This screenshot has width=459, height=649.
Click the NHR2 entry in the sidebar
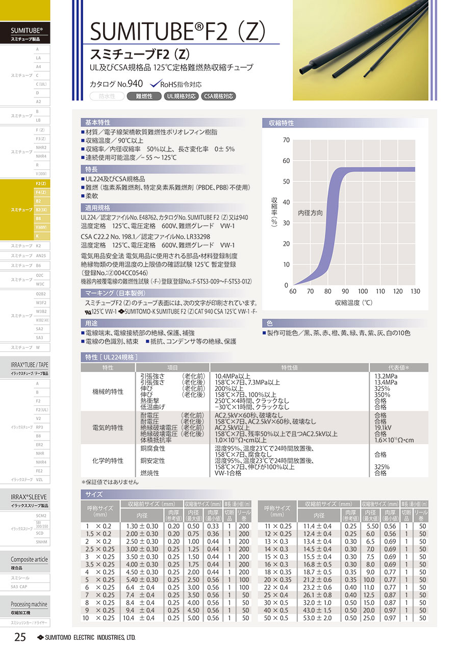[x=41, y=147]
